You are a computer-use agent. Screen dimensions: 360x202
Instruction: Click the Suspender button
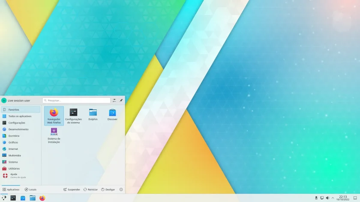click(x=72, y=190)
